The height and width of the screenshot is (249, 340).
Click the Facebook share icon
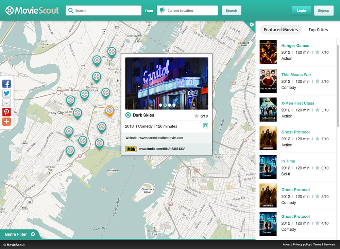click(6, 84)
